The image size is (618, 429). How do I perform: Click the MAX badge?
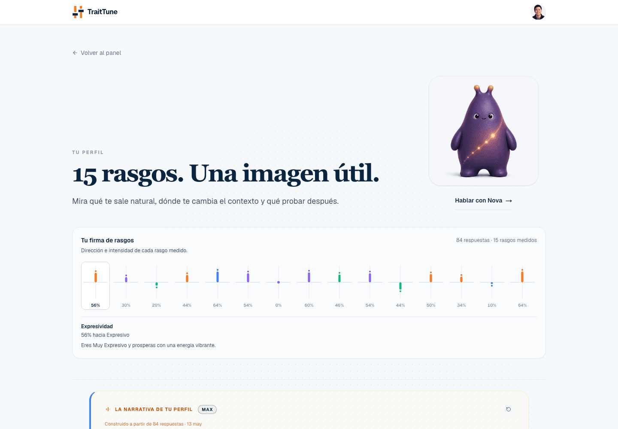click(x=207, y=409)
